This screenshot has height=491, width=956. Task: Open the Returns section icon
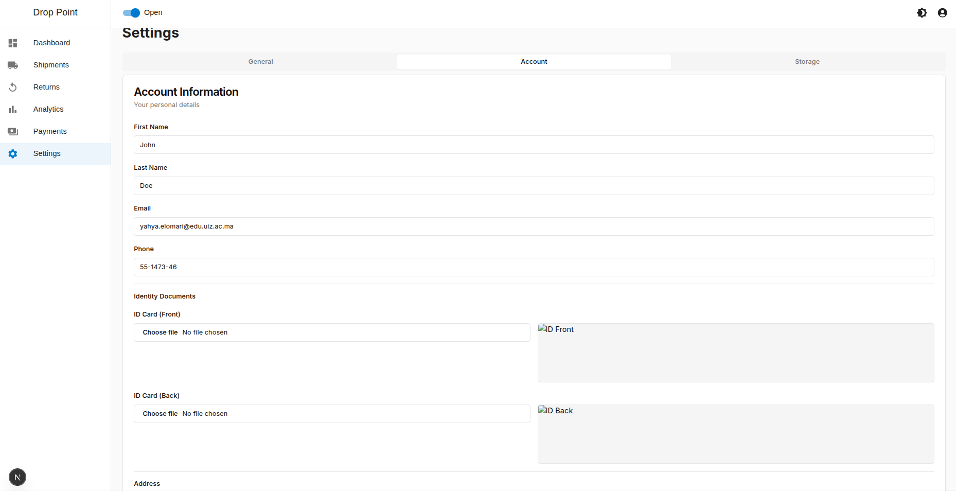click(x=13, y=87)
